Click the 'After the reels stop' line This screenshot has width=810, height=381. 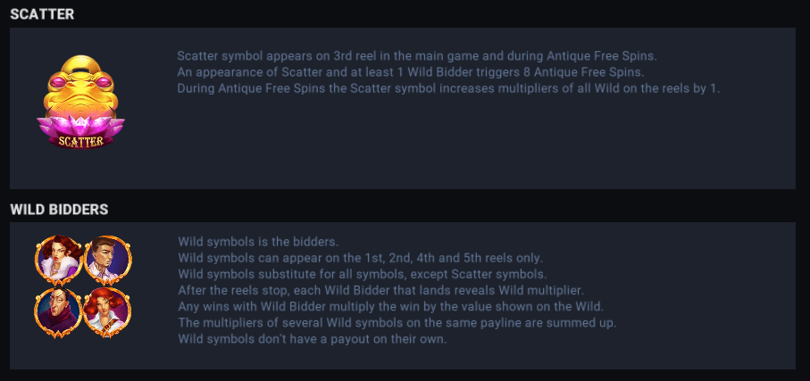(x=380, y=290)
